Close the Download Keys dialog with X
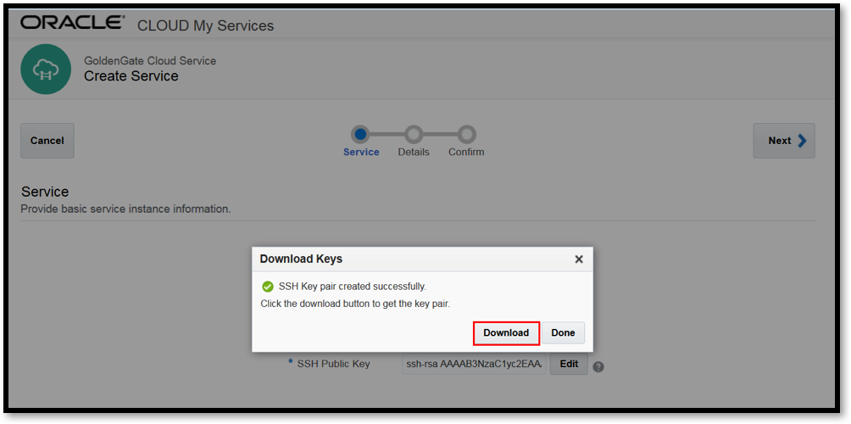The height and width of the screenshot is (424, 851). [x=579, y=259]
